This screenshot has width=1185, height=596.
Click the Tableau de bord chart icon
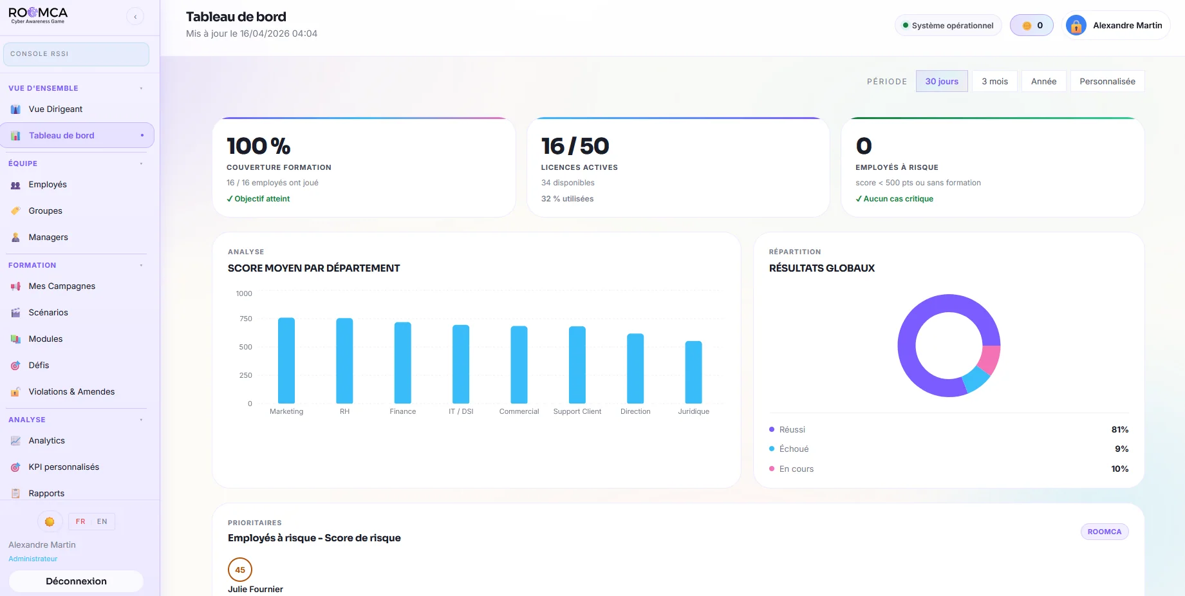pos(15,136)
